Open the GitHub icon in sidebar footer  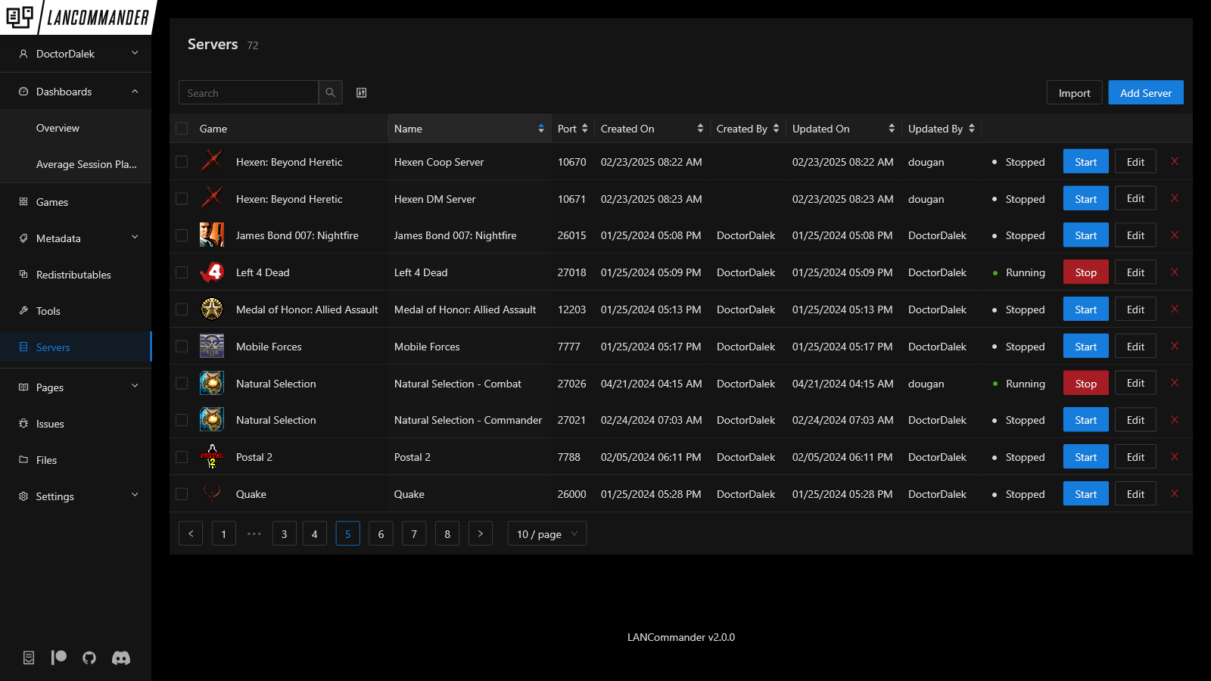(x=89, y=658)
